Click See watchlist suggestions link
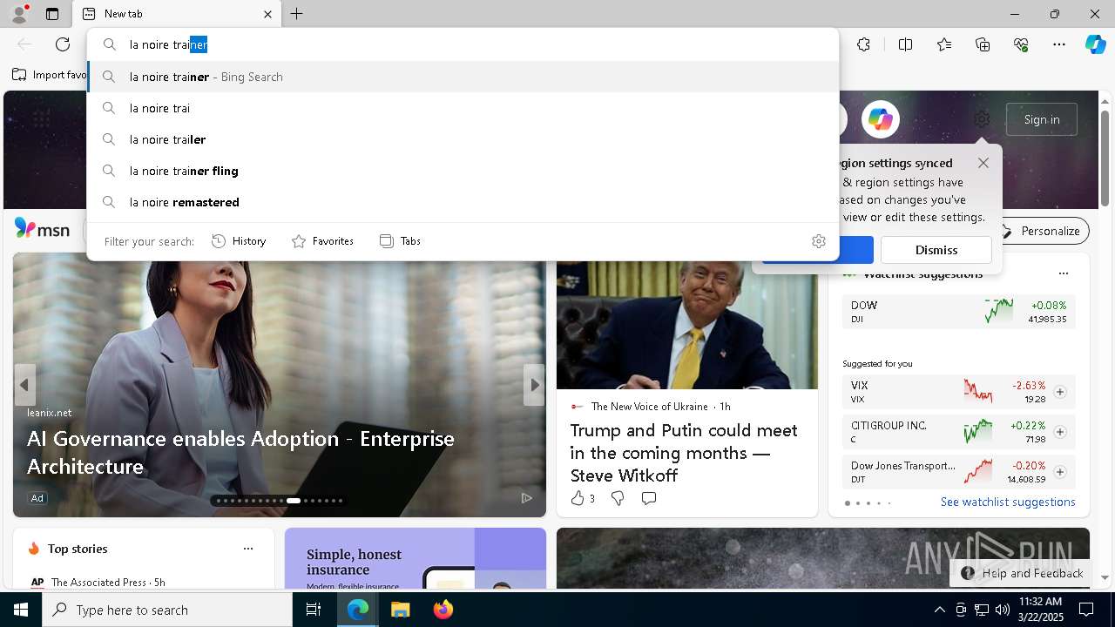This screenshot has height=627, width=1115. pyautogui.click(x=1008, y=502)
